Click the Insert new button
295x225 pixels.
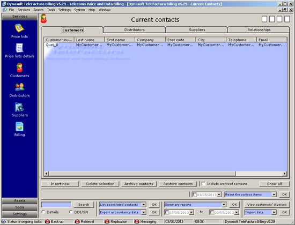click(x=60, y=184)
